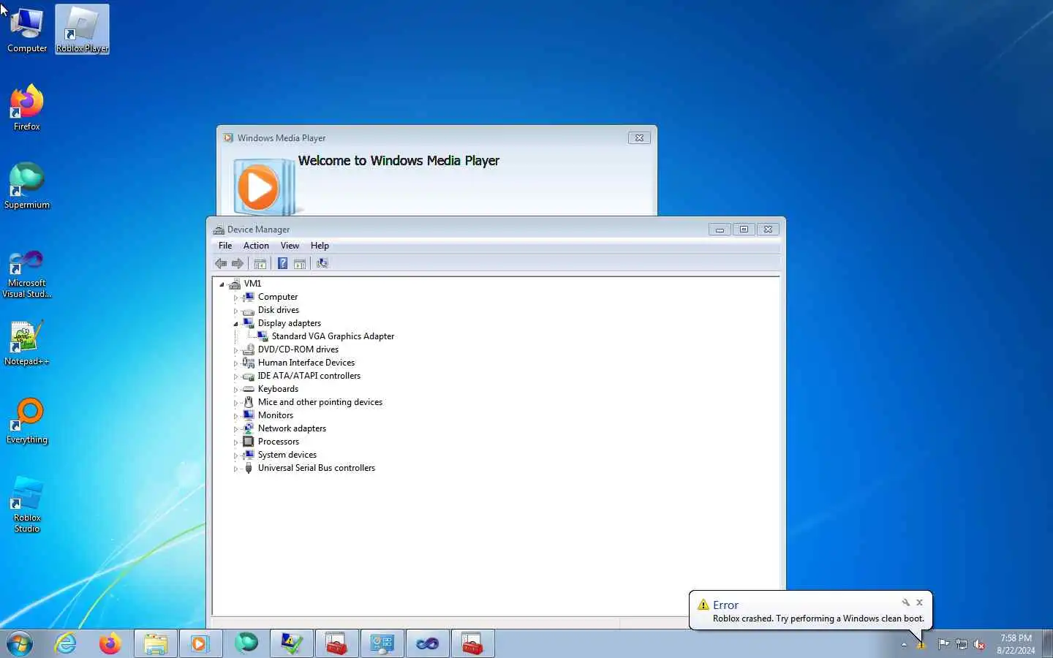Open Windows Explorer folder icon on taskbar
This screenshot has height=658, width=1053.
(156, 644)
